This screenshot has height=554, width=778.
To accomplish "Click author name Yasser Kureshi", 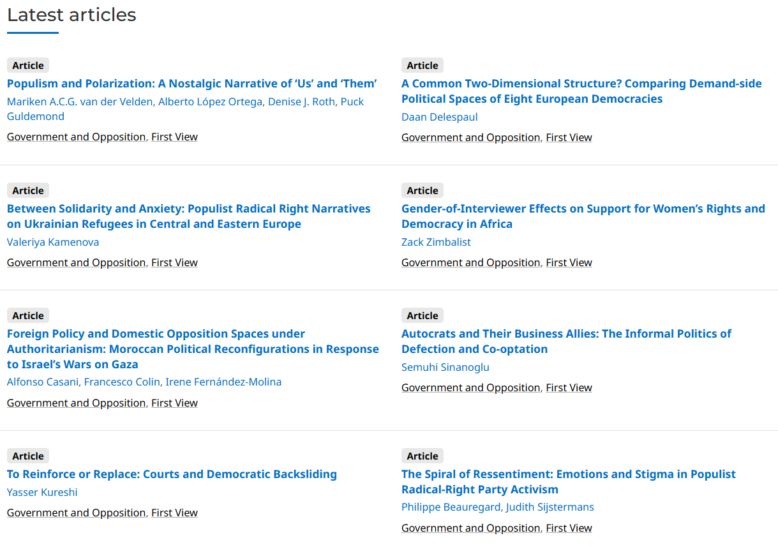I will tap(42, 492).
